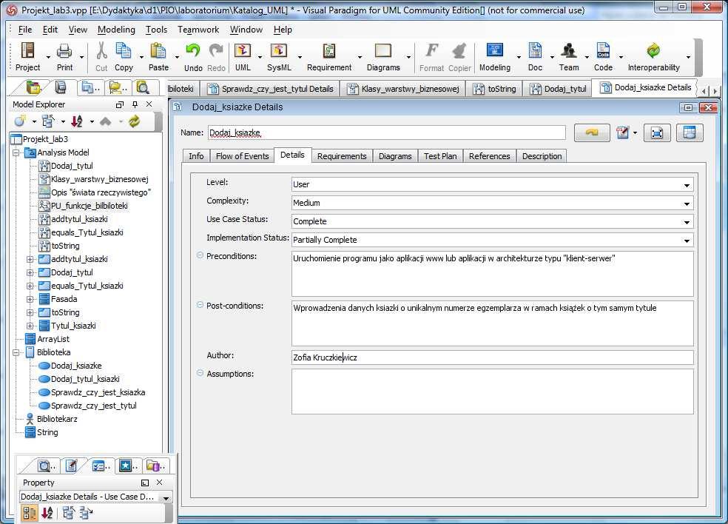Undo the last action
Screen dimensions: 728x524
pos(193,57)
